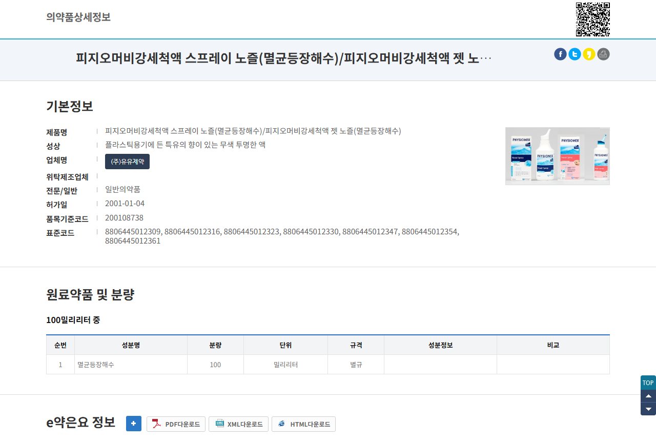
Task: Click the 의약품상세정보 header title
Action: pyautogui.click(x=78, y=17)
